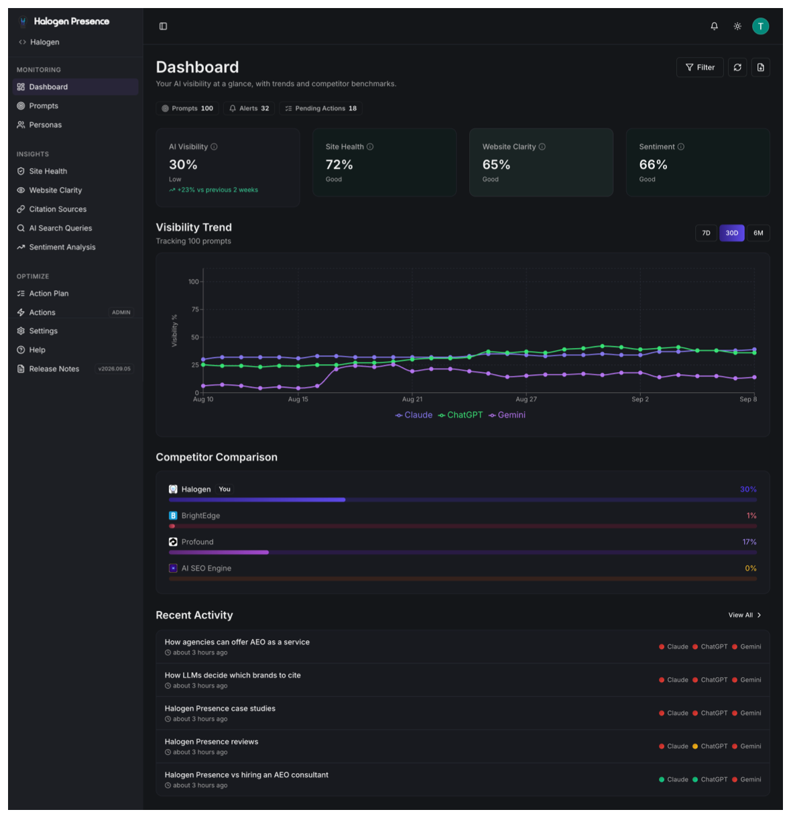The width and height of the screenshot is (791, 818).
Task: Open the Filter button
Action: tap(700, 67)
